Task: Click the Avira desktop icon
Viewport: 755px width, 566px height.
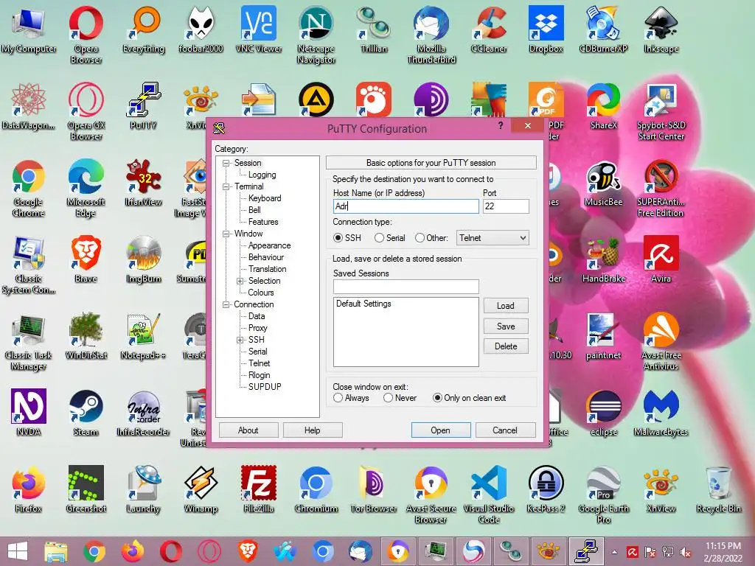Action: [x=661, y=259]
